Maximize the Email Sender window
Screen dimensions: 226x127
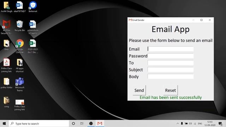(202, 20)
